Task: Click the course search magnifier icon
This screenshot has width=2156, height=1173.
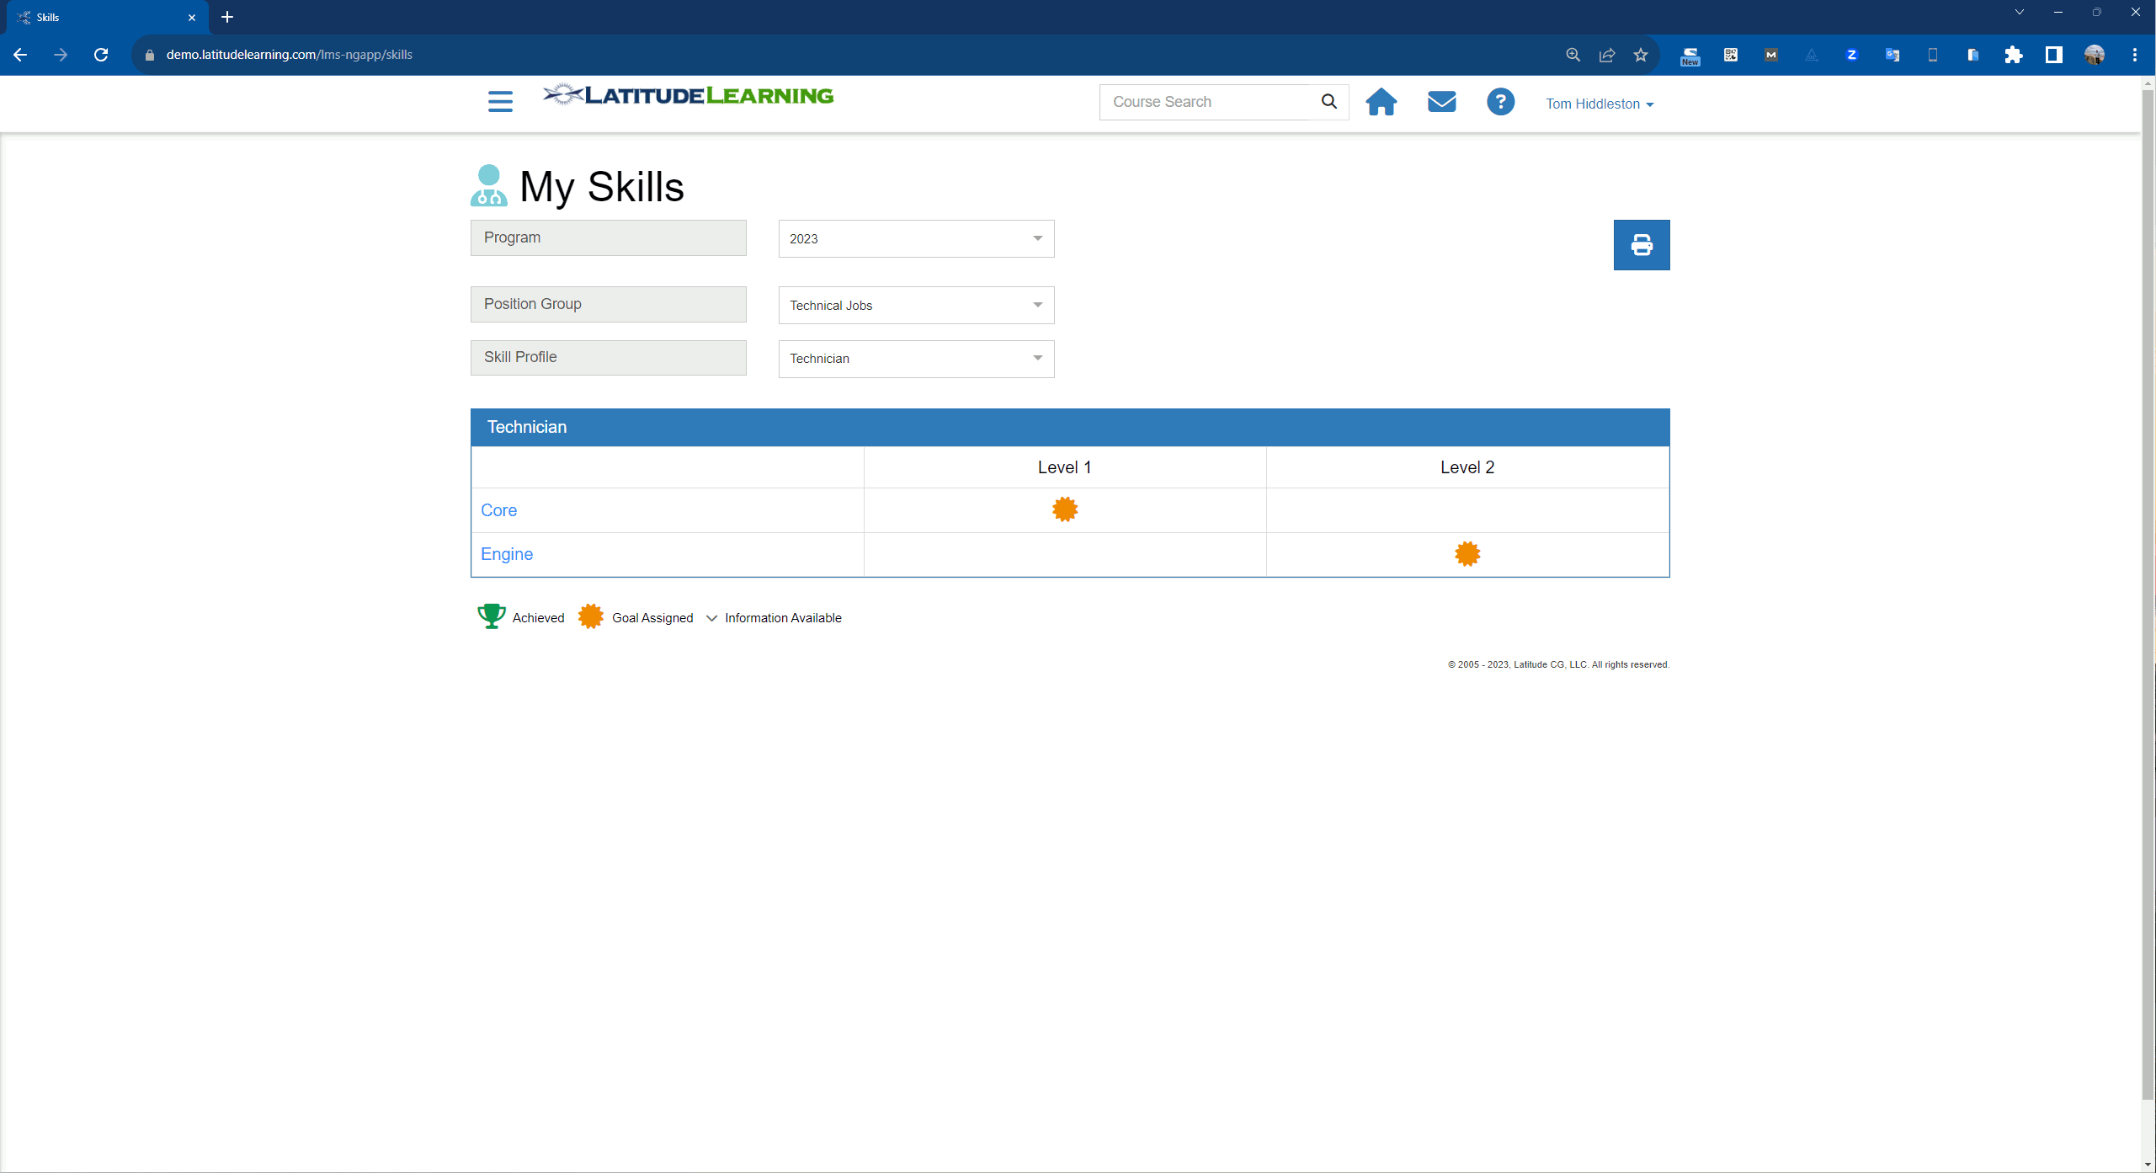Action: pos(1328,101)
